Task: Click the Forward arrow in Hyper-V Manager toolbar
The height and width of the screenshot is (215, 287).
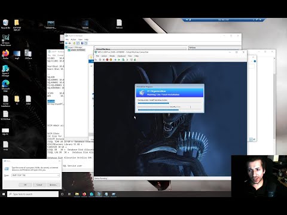Action: pos(70,43)
